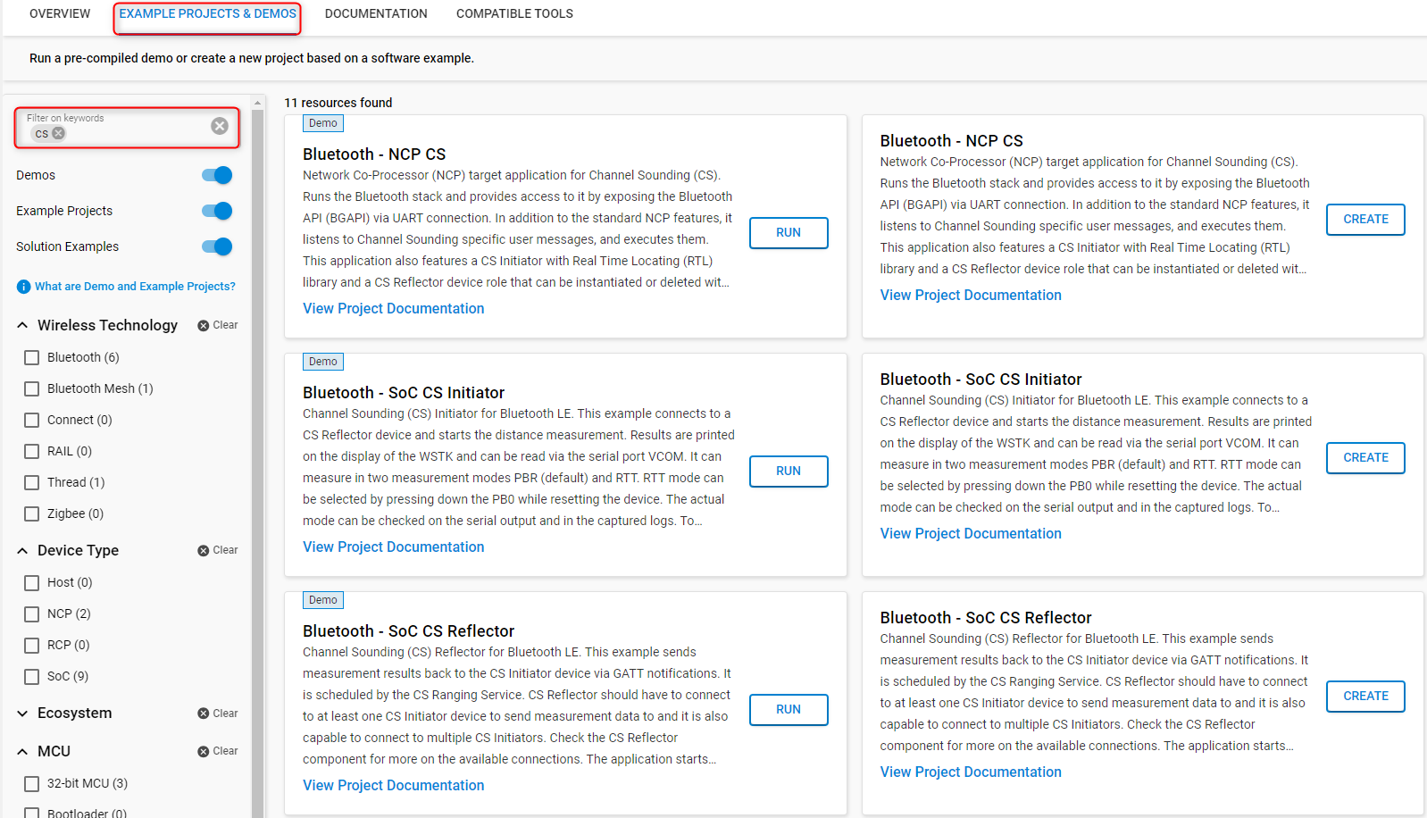
Task: Run the Bluetooth - SoC CS Initiator demo
Action: [x=788, y=471]
